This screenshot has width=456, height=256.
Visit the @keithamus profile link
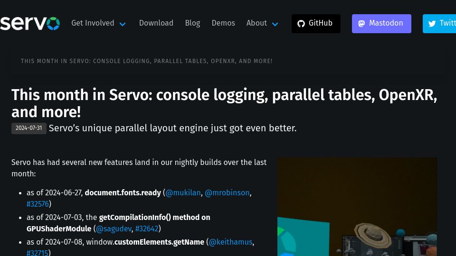[231, 242]
